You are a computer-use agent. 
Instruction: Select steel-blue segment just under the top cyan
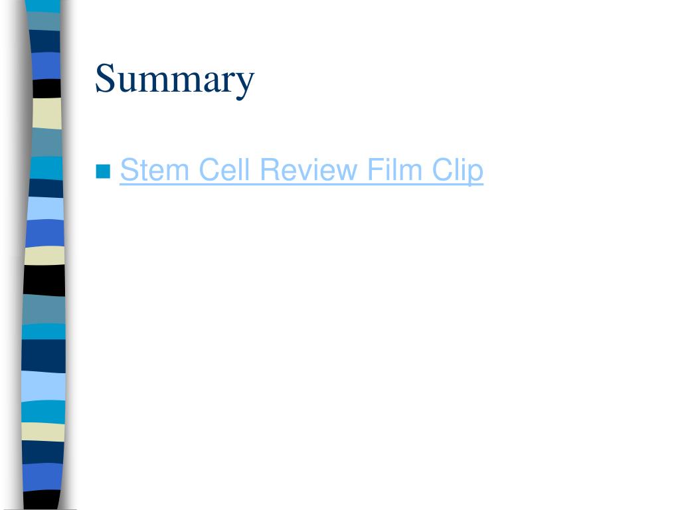click(x=44, y=21)
